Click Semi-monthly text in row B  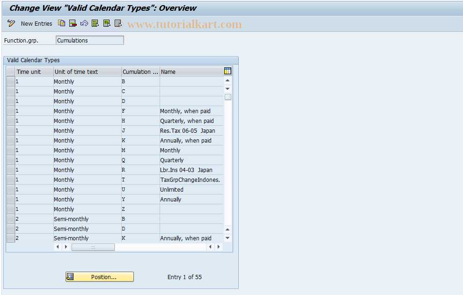(71, 219)
